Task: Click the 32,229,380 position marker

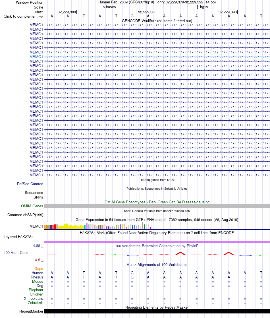Action: (67, 12)
